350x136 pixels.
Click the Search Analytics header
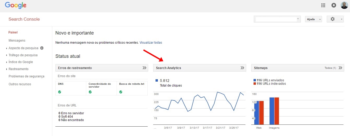[x=200, y=68]
